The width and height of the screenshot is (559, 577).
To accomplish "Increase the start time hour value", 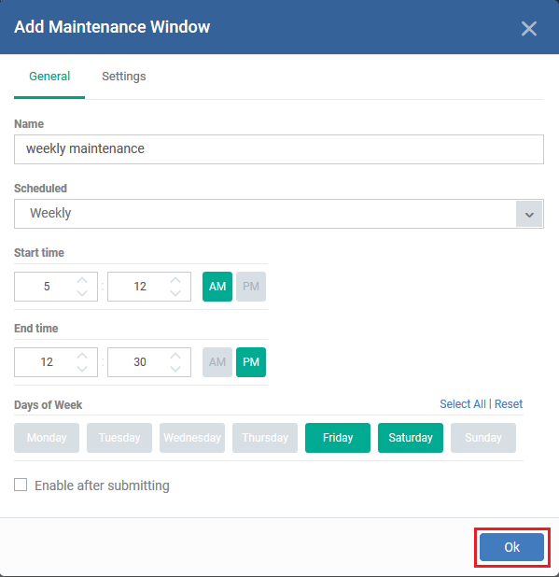I will pos(82,280).
